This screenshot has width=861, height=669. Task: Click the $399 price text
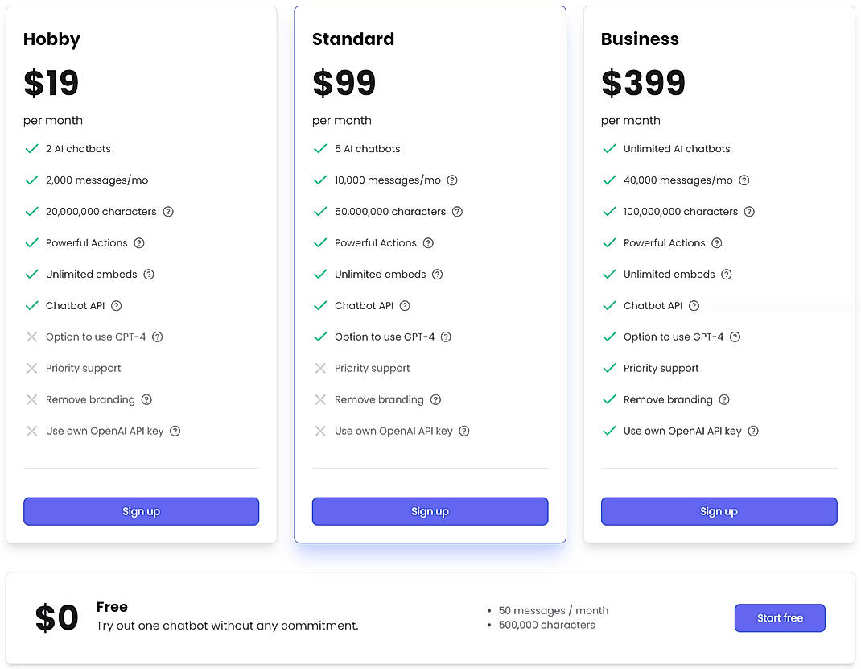tap(643, 81)
